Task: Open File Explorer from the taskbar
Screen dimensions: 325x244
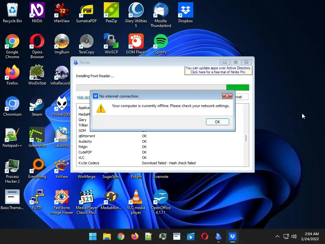Action: click(107, 236)
